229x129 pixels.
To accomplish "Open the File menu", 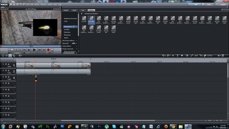I will [28, 5].
